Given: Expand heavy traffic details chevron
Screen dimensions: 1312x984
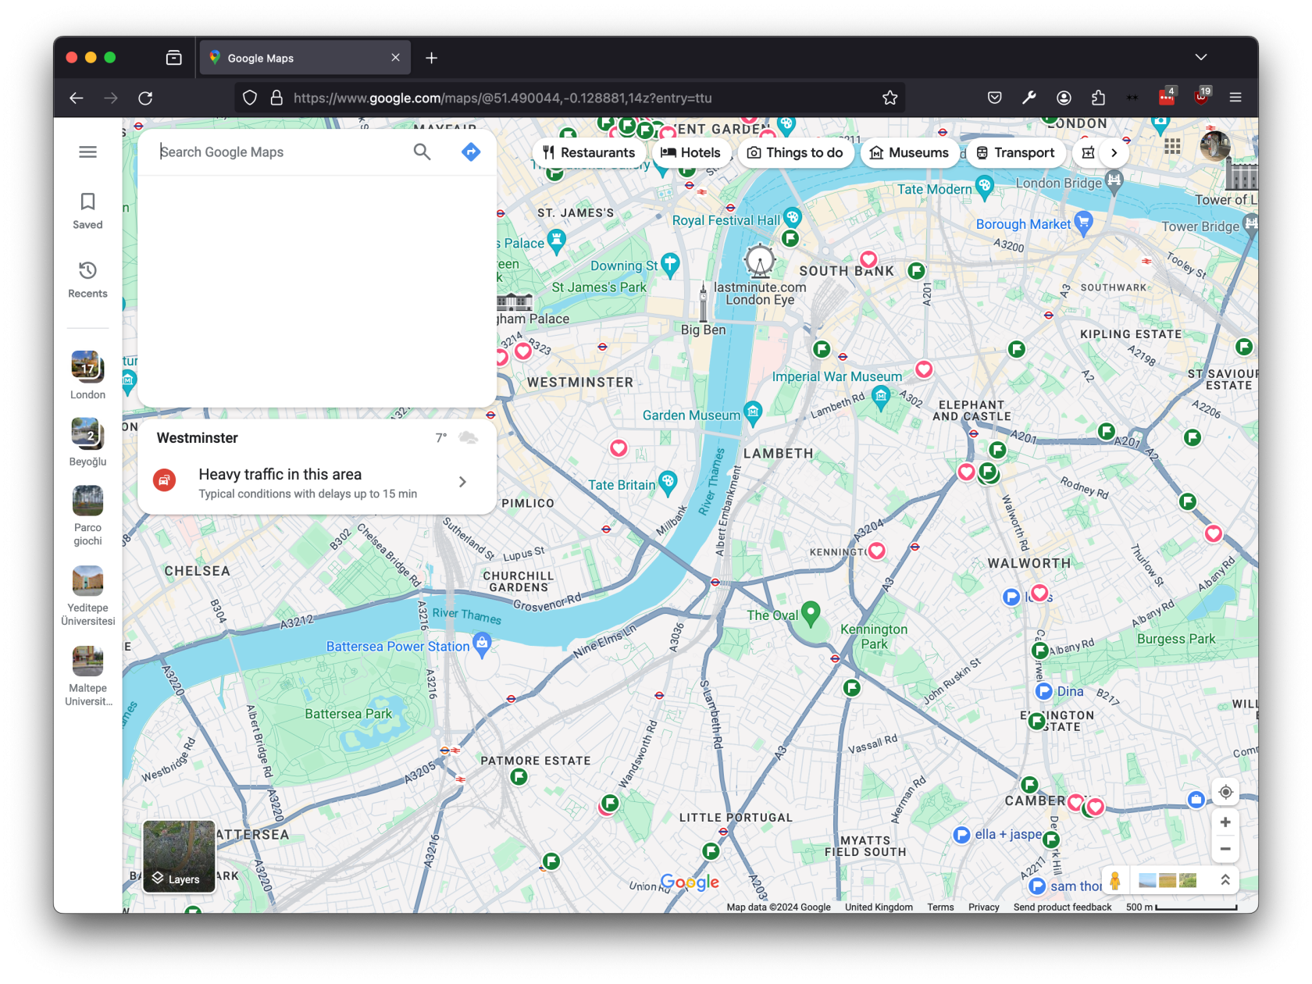Looking at the screenshot, I should (x=462, y=482).
